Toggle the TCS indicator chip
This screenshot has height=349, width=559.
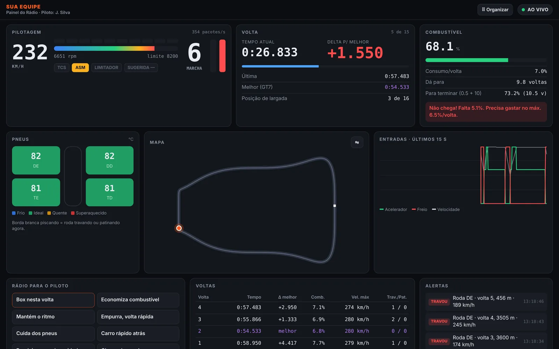pos(62,68)
